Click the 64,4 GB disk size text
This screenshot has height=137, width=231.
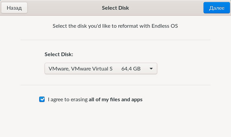pos(131,68)
